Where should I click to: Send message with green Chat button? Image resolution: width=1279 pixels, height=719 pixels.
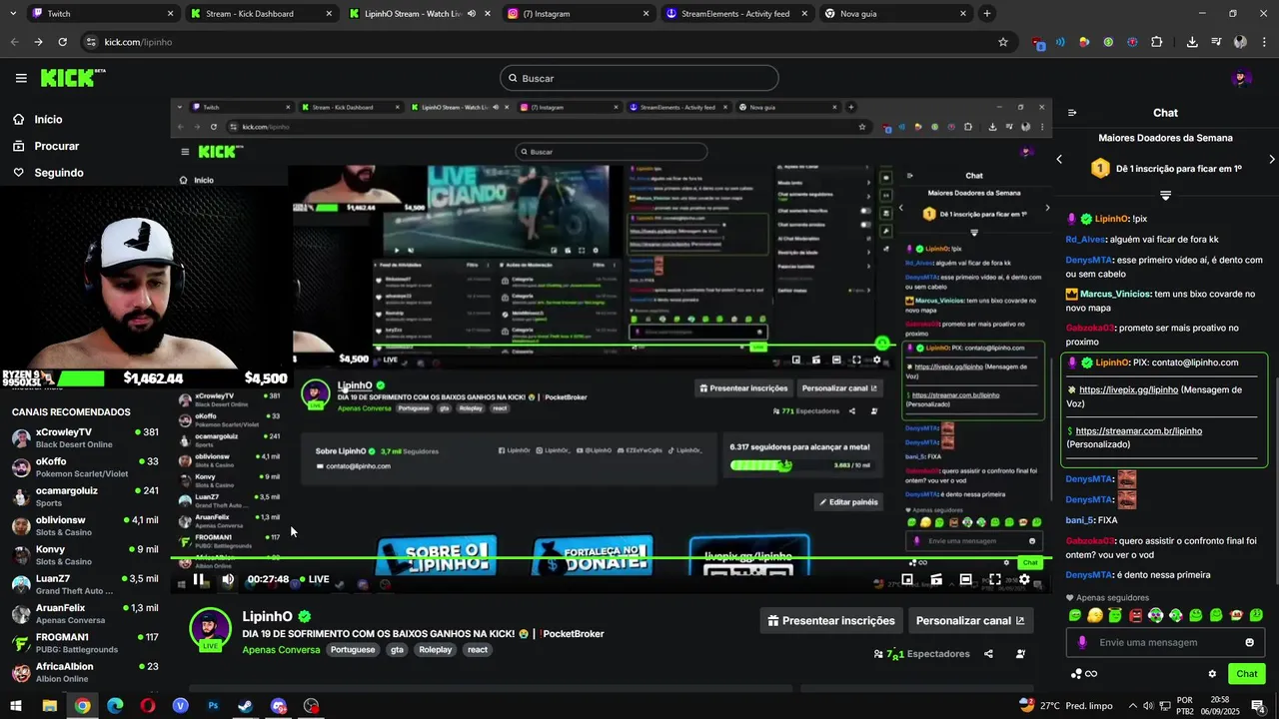(x=1247, y=674)
